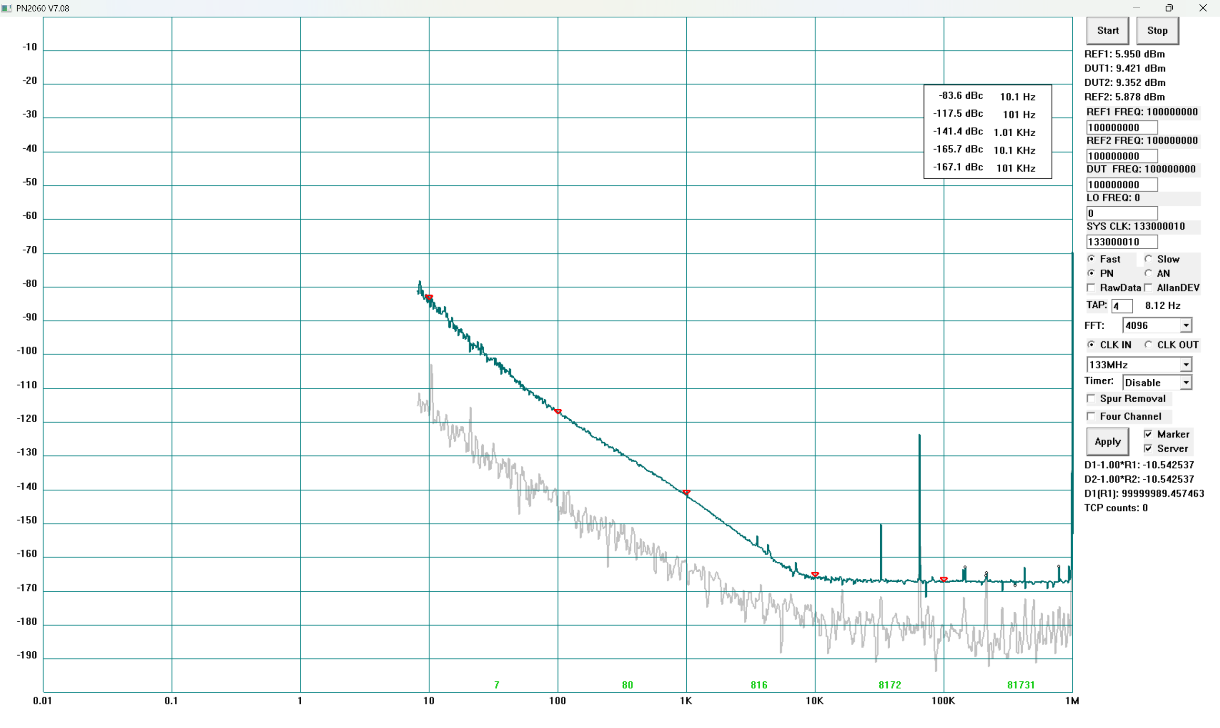
Task: Click the red marker at 1K offset
Action: click(x=686, y=492)
